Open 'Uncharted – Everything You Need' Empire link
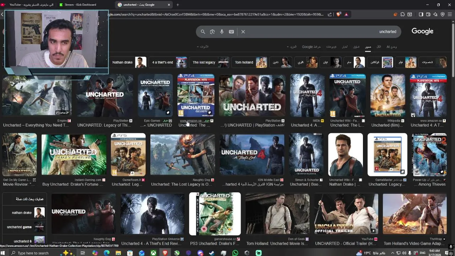 coord(36,125)
